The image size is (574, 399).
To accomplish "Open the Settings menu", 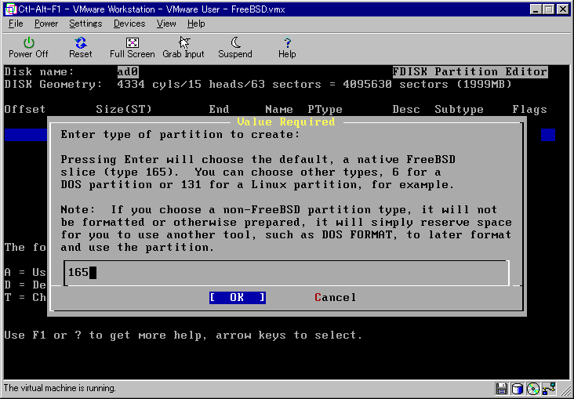I will (85, 24).
